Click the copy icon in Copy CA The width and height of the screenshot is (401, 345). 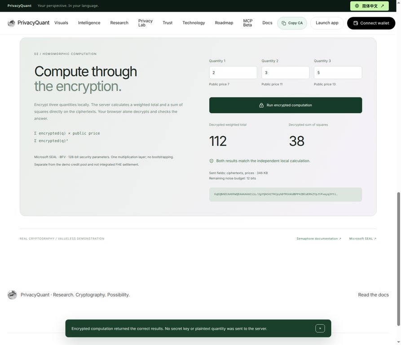click(284, 23)
